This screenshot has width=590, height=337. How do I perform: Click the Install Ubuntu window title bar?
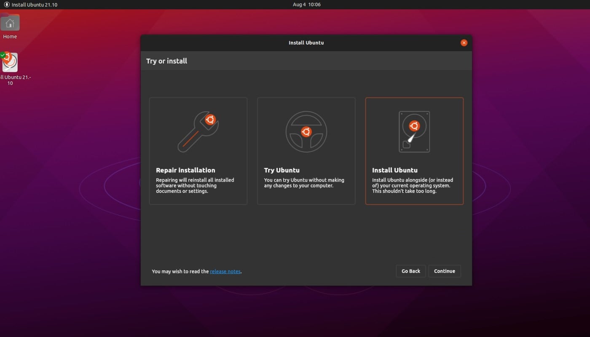coord(306,43)
